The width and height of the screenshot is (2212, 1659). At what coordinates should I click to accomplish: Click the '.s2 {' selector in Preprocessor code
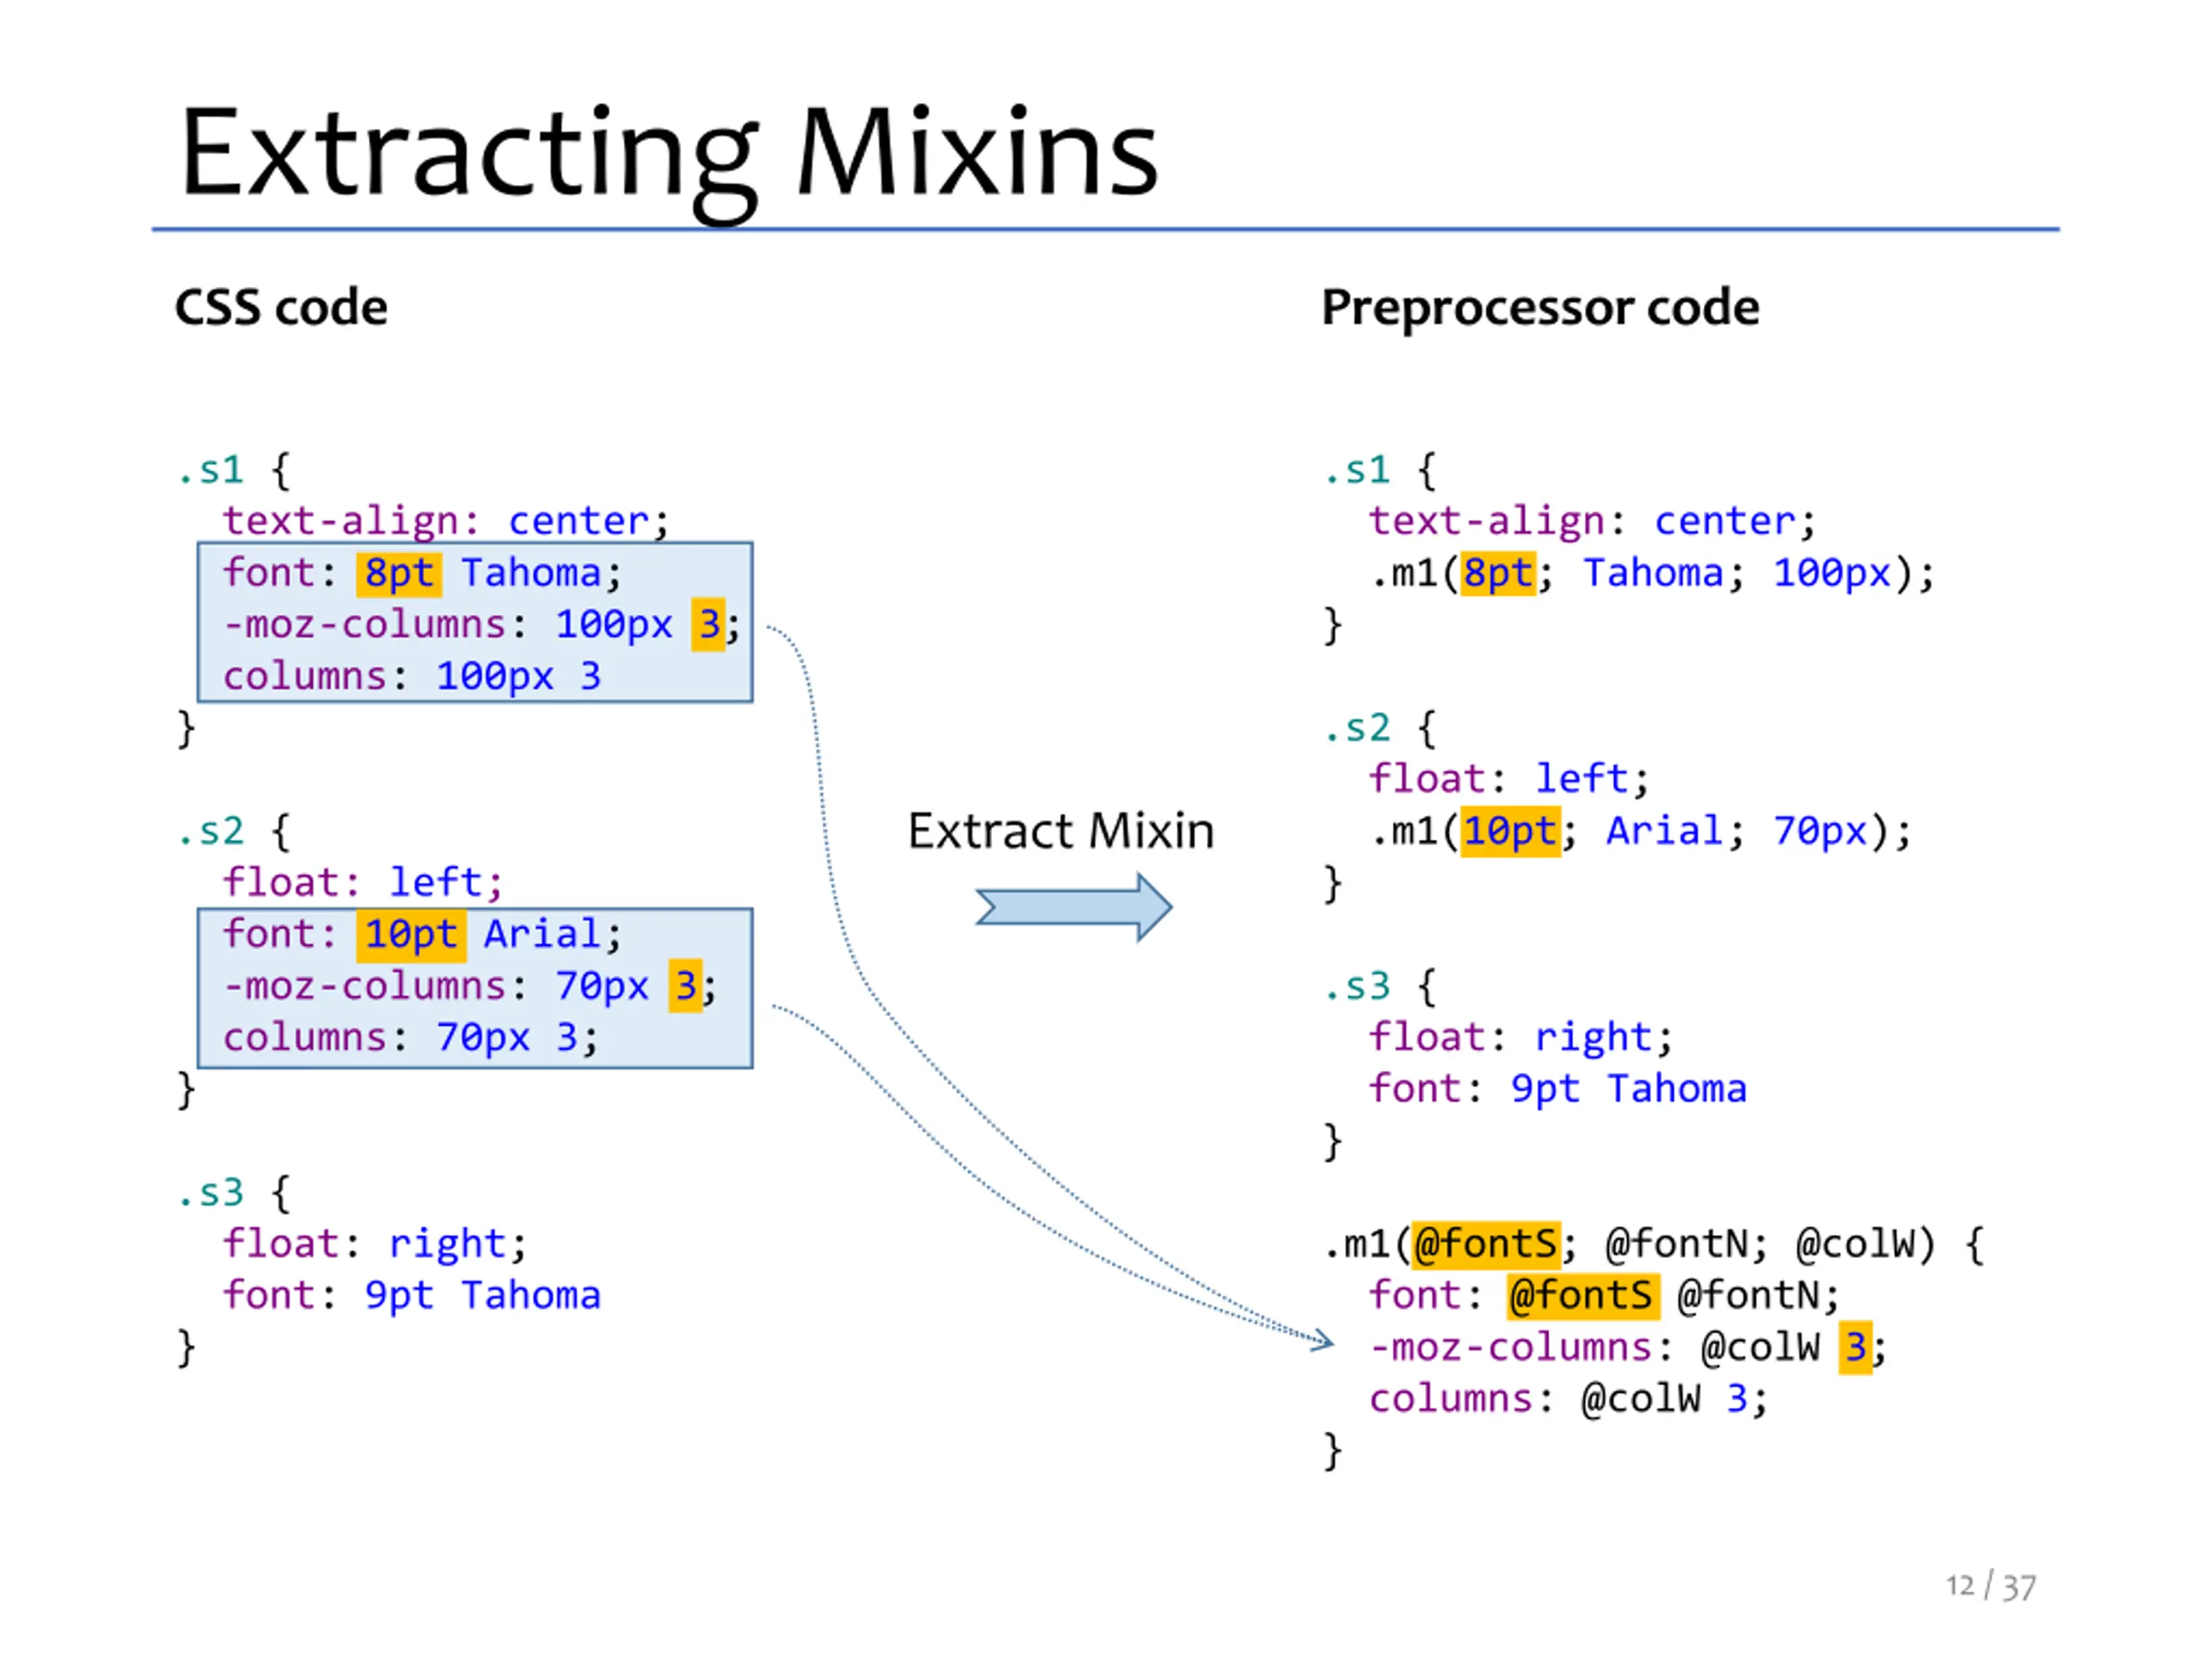click(1381, 728)
